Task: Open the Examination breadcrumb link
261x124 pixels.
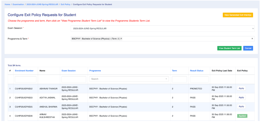Action: (18, 4)
